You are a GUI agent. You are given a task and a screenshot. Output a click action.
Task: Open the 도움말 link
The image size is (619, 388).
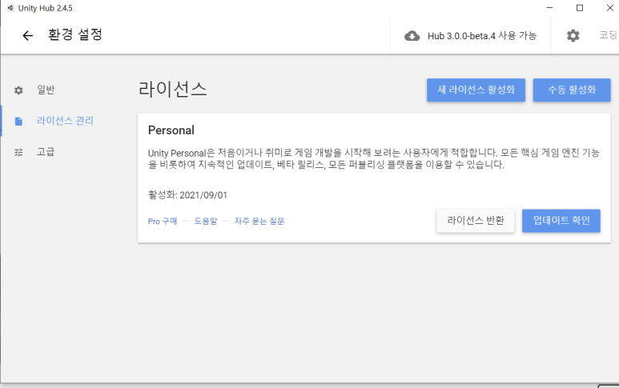tap(206, 222)
